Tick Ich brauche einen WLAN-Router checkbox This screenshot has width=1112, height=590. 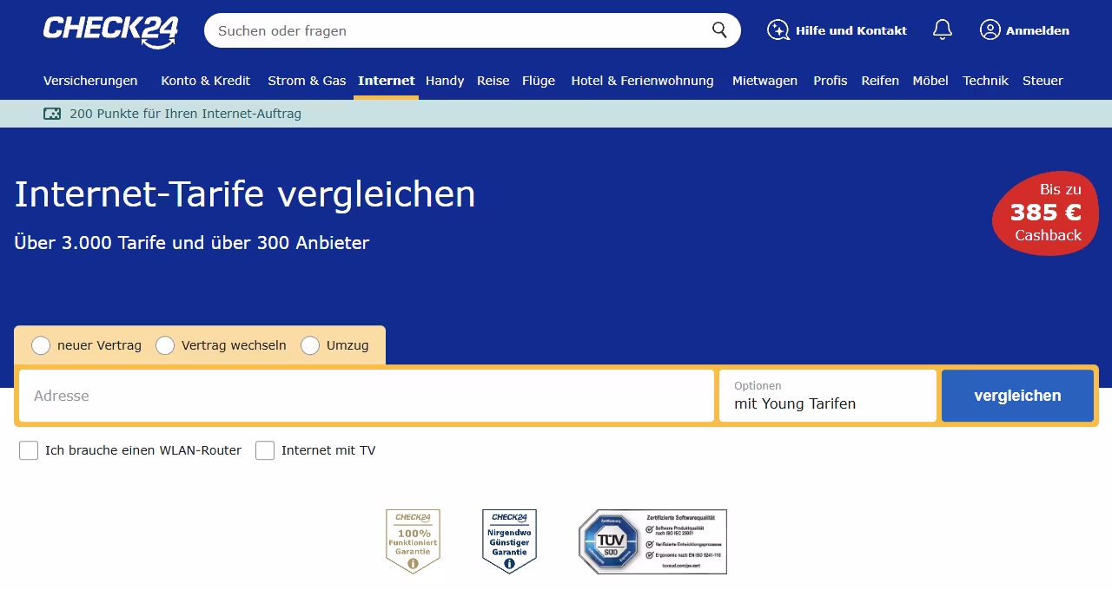point(29,450)
